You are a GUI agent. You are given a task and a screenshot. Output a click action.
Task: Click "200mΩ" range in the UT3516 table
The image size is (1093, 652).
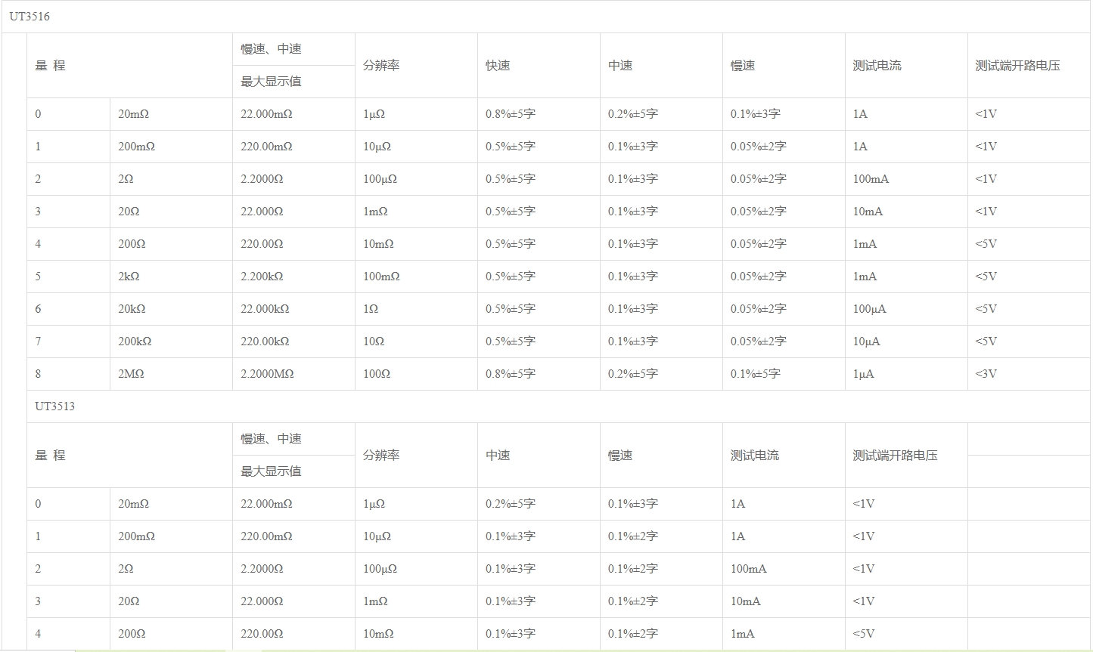[136, 147]
